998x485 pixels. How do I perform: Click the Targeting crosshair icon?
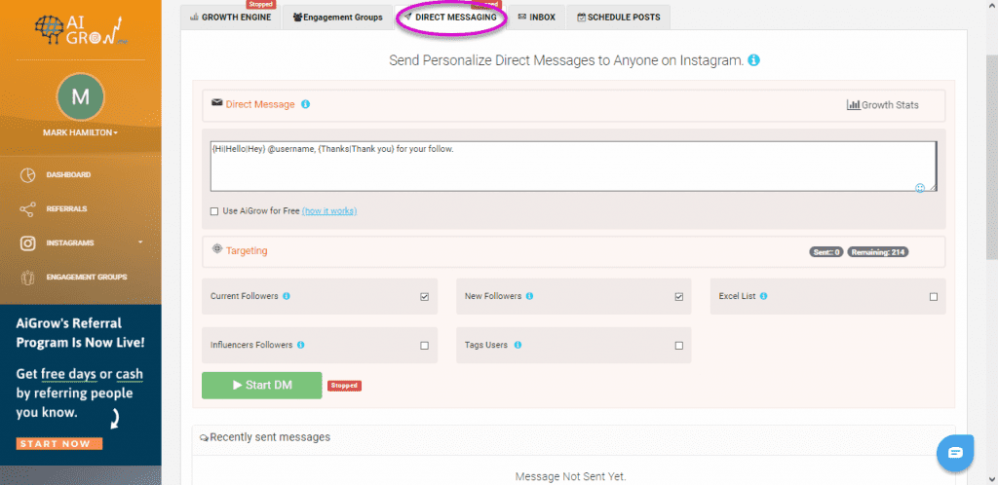[x=216, y=248]
